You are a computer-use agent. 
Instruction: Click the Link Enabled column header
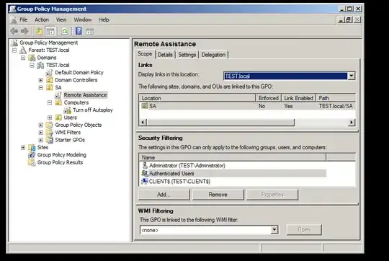coord(298,98)
